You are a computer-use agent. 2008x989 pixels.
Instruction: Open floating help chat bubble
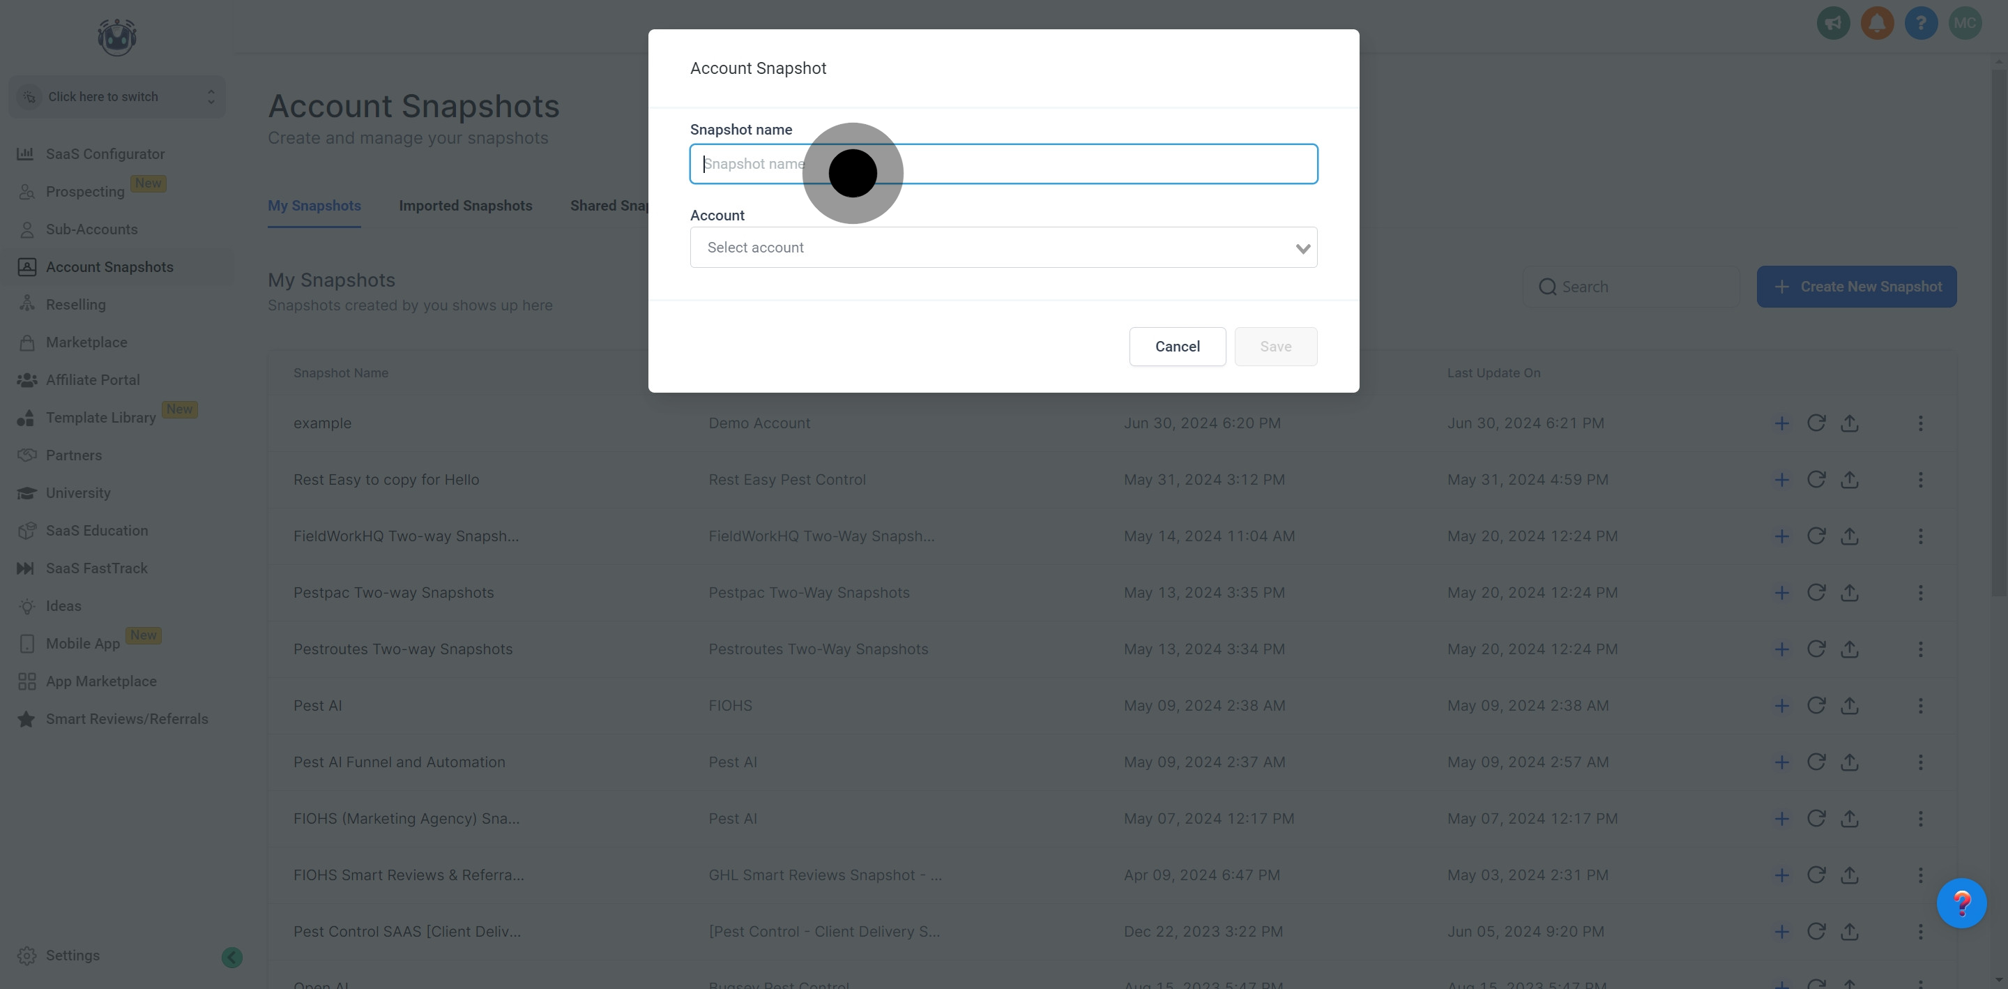pos(1961,903)
